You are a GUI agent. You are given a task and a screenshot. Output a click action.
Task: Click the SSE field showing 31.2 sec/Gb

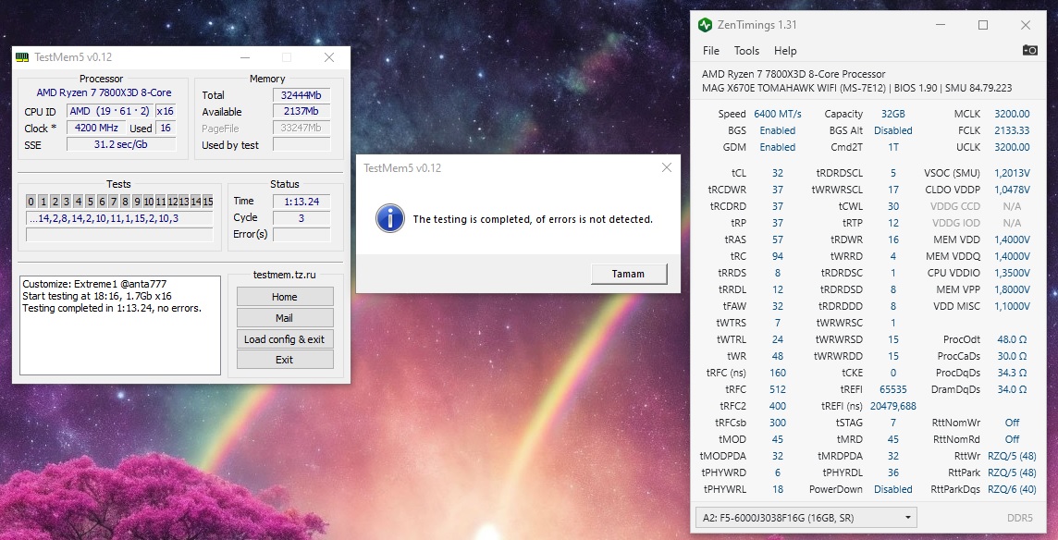[x=121, y=144]
